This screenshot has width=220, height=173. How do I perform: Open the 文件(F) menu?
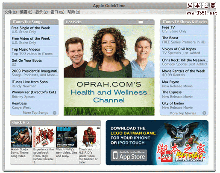[x=11, y=12]
